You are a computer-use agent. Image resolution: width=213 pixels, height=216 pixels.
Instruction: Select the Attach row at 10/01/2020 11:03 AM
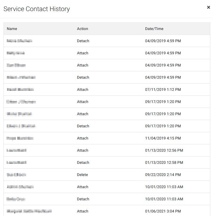107,187
